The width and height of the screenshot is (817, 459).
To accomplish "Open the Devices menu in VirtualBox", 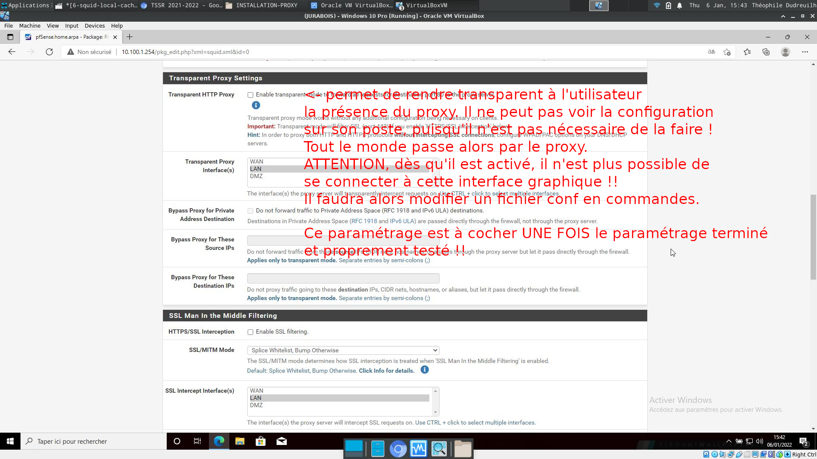I will pyautogui.click(x=94, y=25).
